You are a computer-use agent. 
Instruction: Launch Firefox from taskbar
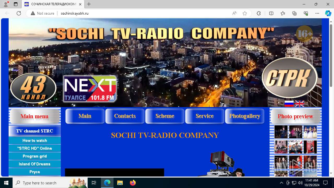point(133,183)
